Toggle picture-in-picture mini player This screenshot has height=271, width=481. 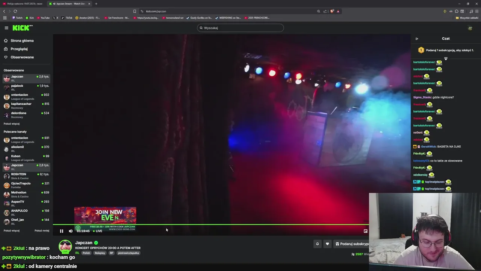coord(365,231)
